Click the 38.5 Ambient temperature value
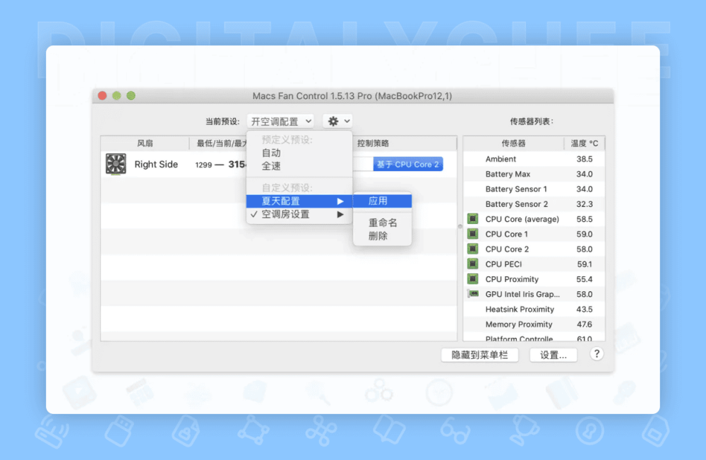The height and width of the screenshot is (460, 706). [x=585, y=159]
